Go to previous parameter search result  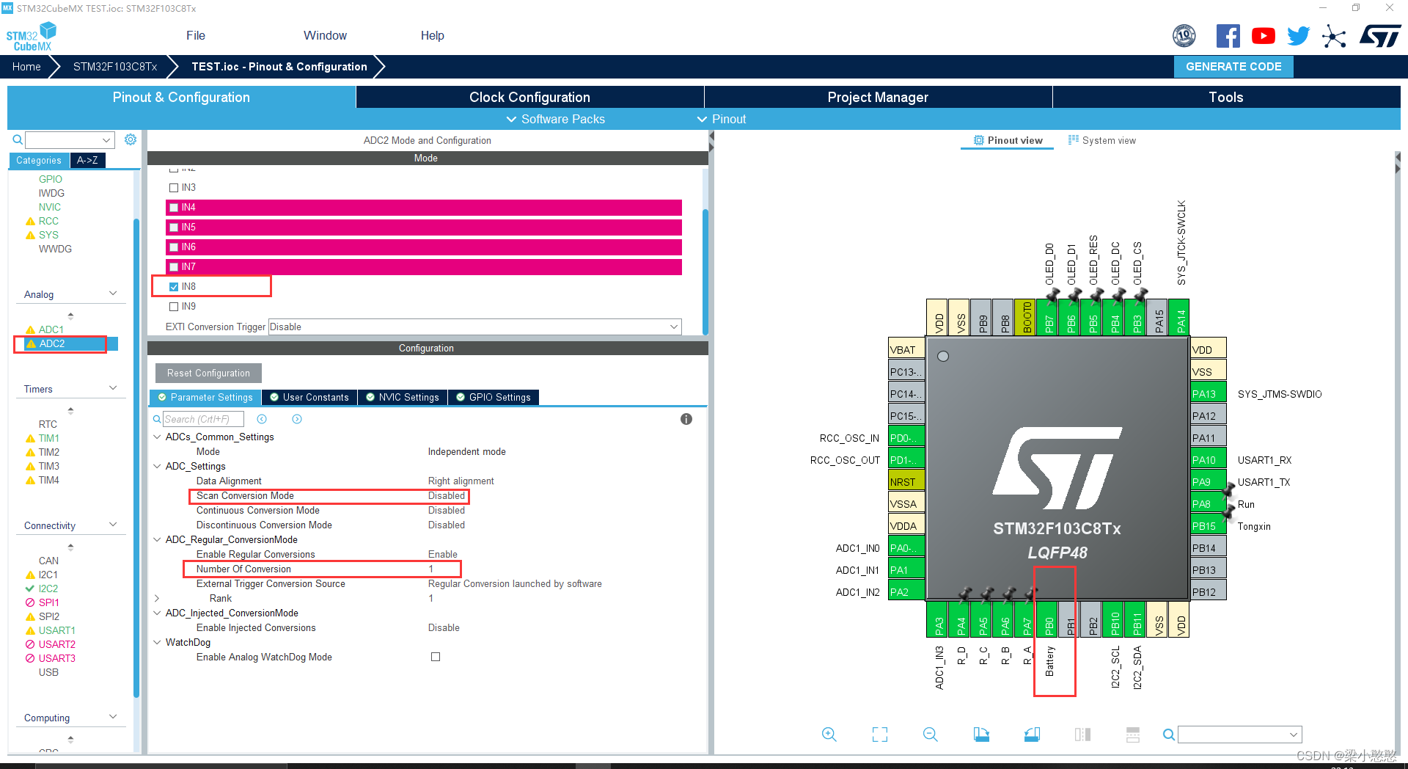coord(262,419)
